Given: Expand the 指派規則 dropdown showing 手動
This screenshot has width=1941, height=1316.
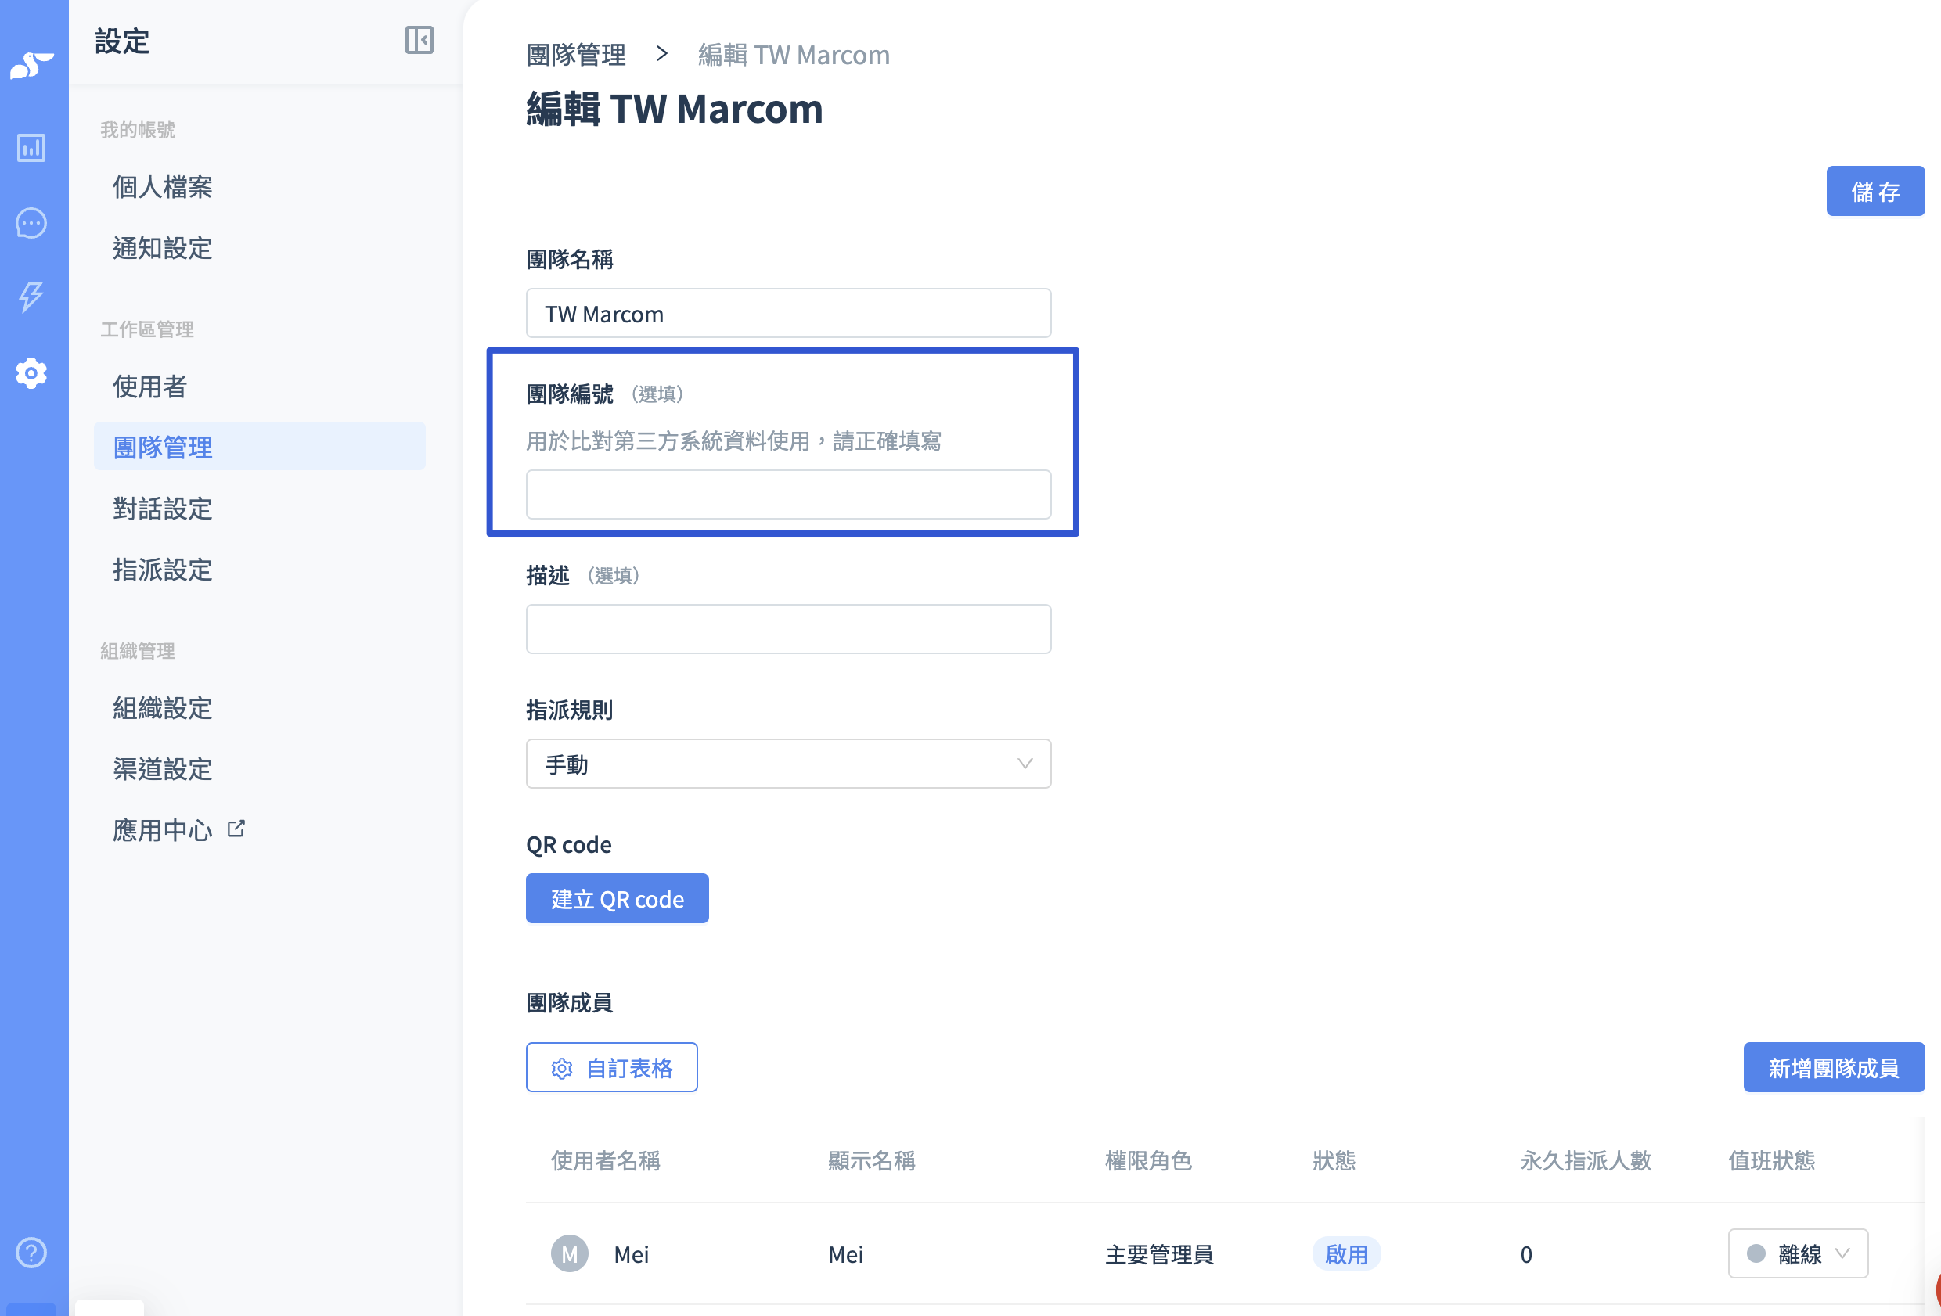Looking at the screenshot, I should point(787,763).
